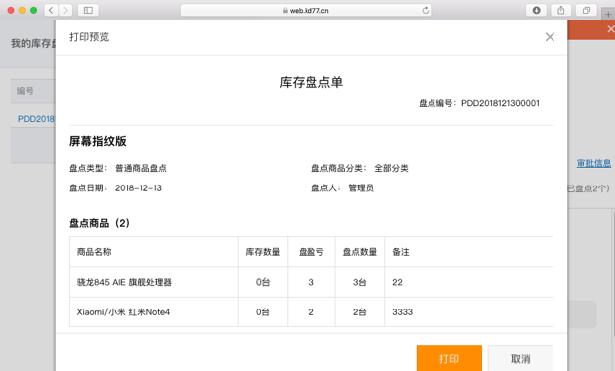Click the 盘点编号 PDD2018121300001 text
615x371 pixels.
pyautogui.click(x=479, y=103)
